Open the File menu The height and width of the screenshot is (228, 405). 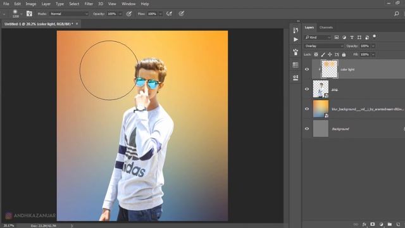6,4
